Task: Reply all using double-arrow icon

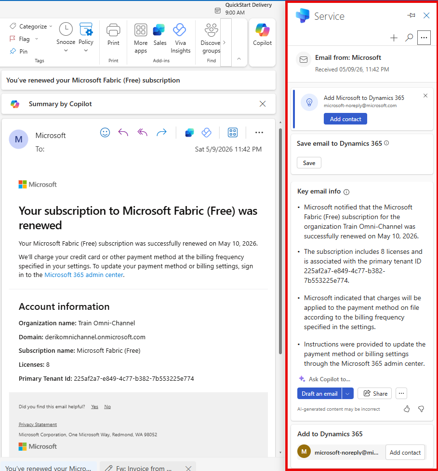Action: coord(143,132)
